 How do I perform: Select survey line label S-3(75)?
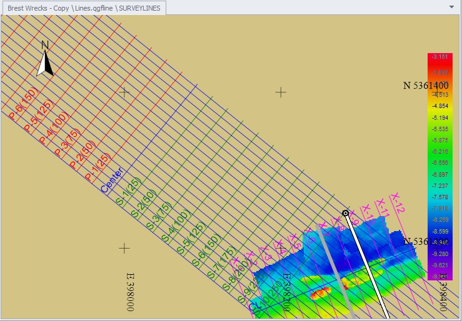160,220
